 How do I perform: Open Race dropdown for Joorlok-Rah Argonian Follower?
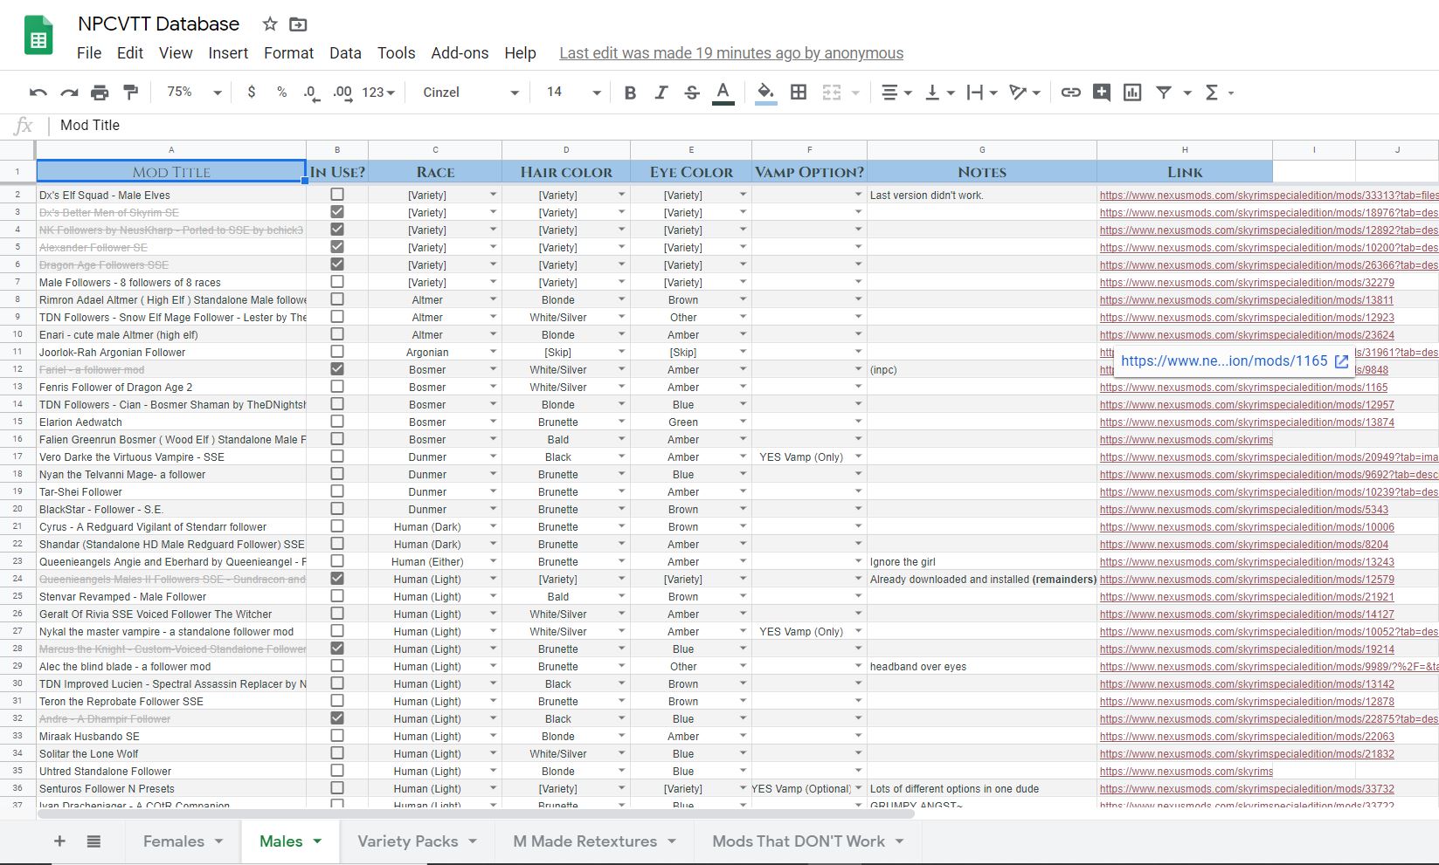coord(493,352)
